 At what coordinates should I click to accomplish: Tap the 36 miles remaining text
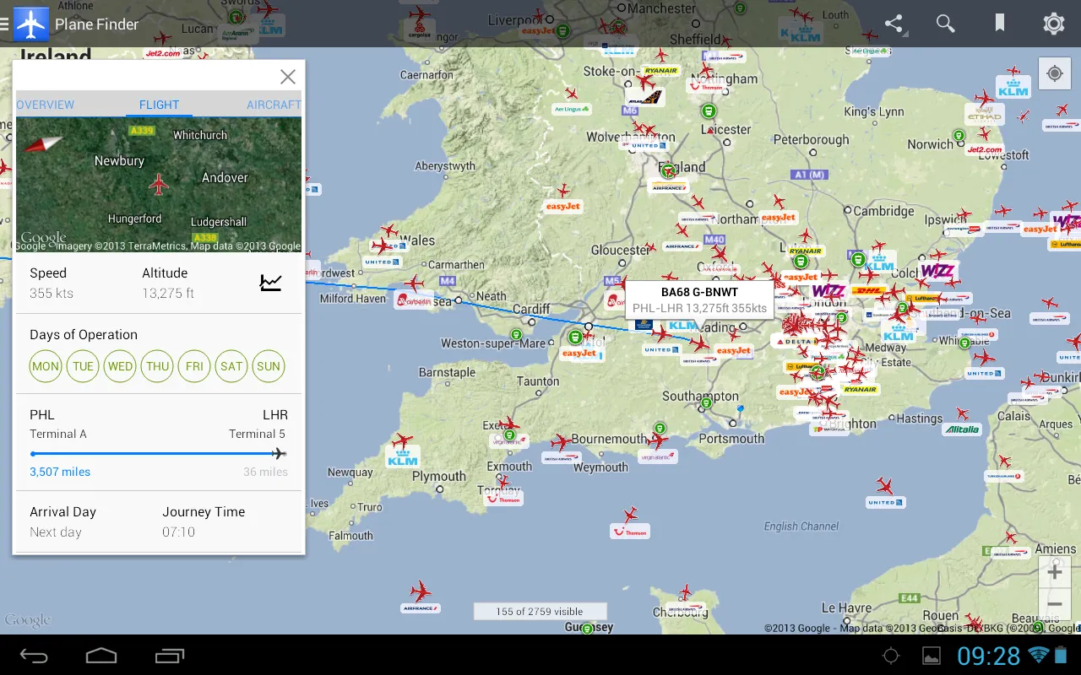(265, 472)
